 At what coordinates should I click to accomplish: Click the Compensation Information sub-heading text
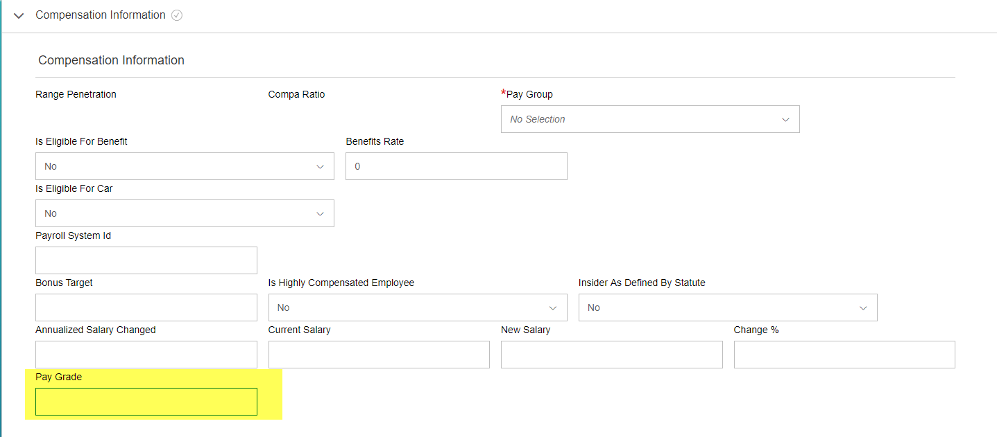point(111,60)
